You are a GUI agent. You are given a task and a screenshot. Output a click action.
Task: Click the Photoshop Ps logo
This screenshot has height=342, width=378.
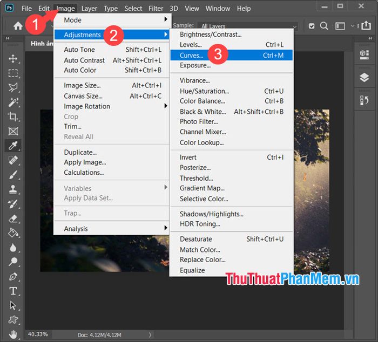click(x=9, y=8)
